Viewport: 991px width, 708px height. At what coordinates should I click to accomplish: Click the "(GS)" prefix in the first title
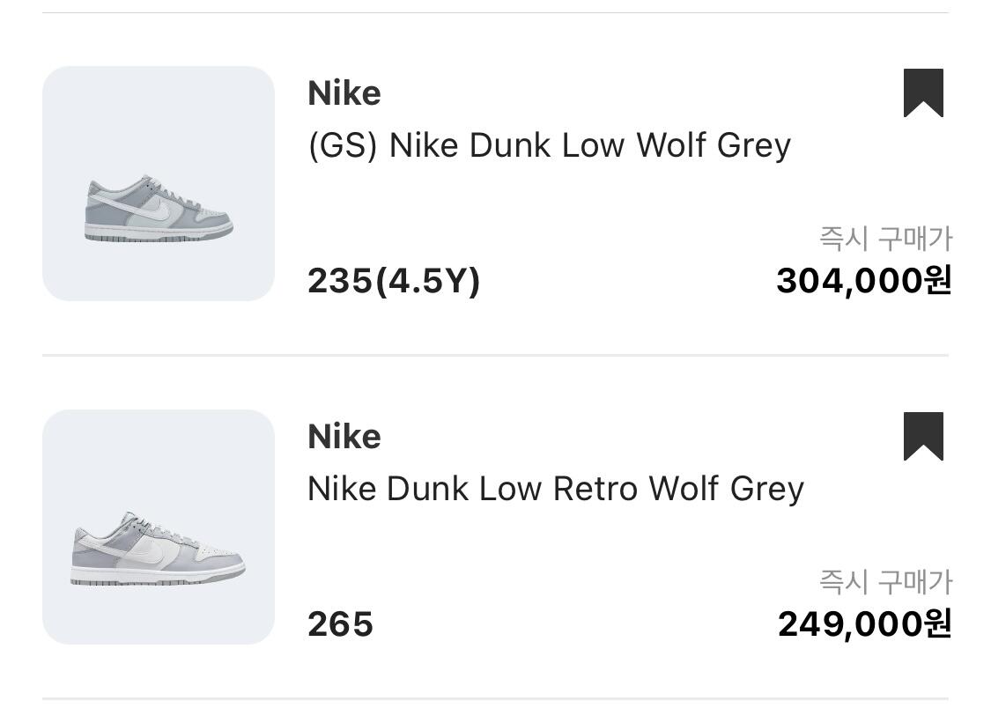pos(343,145)
